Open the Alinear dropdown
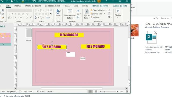This screenshot has width=172, height=97. pyautogui.click(x=96, y=17)
